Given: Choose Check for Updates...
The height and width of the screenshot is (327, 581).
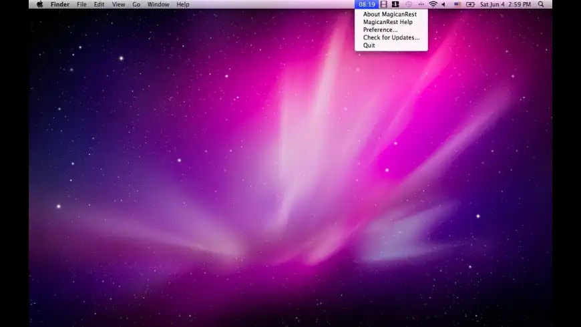Looking at the screenshot, I should 391,37.
